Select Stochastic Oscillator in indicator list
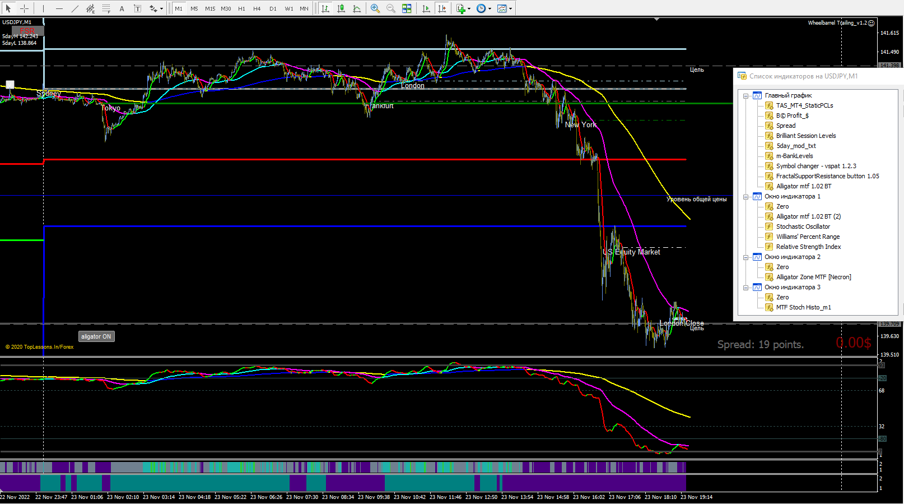This screenshot has height=504, width=904. coord(803,226)
